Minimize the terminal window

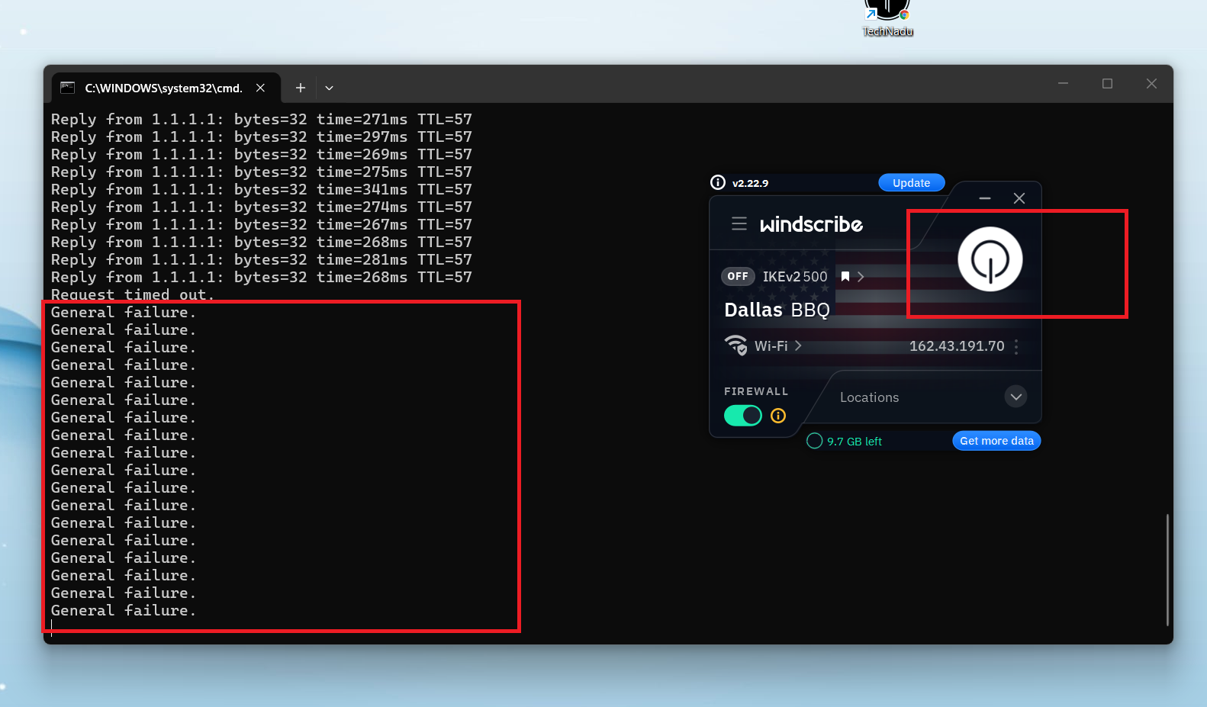click(1063, 83)
